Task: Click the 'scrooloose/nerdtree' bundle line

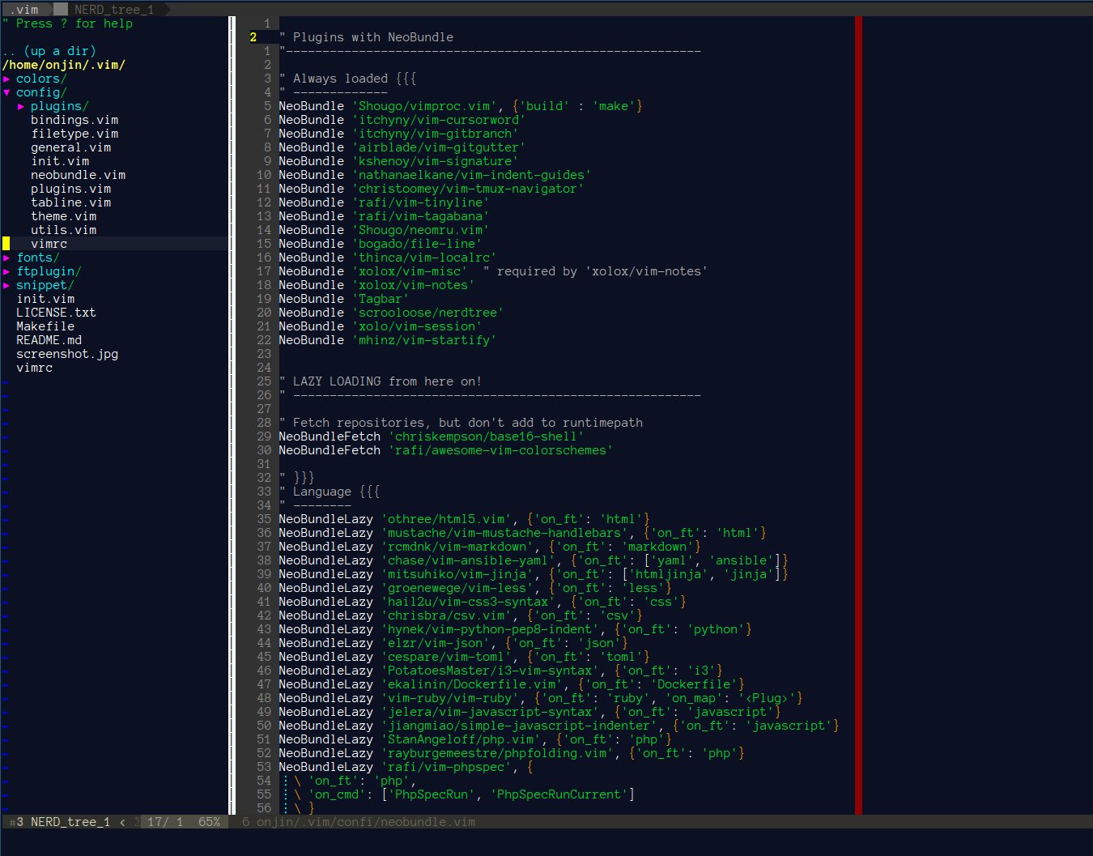Action: [391, 313]
